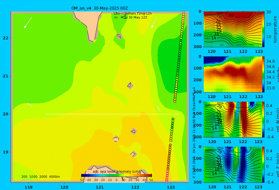The image size is (279, 190).
Task: Click the '14' contour label in temperature panel
Action: click(x=213, y=38)
